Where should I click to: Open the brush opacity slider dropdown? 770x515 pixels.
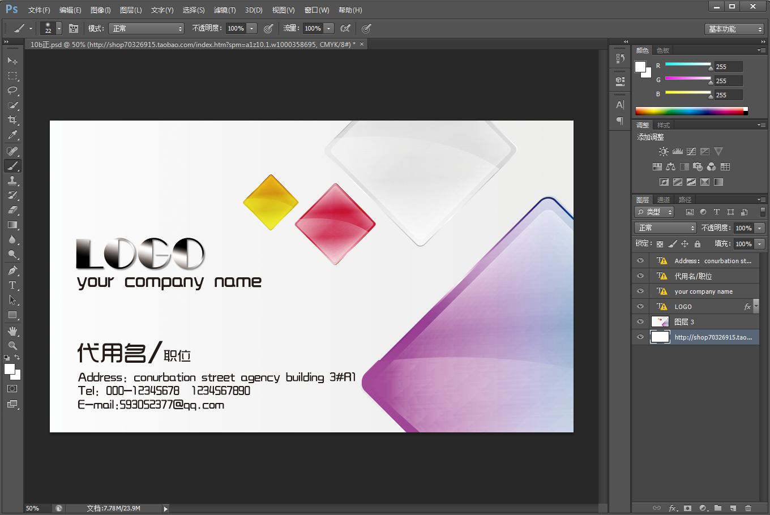[x=252, y=28]
